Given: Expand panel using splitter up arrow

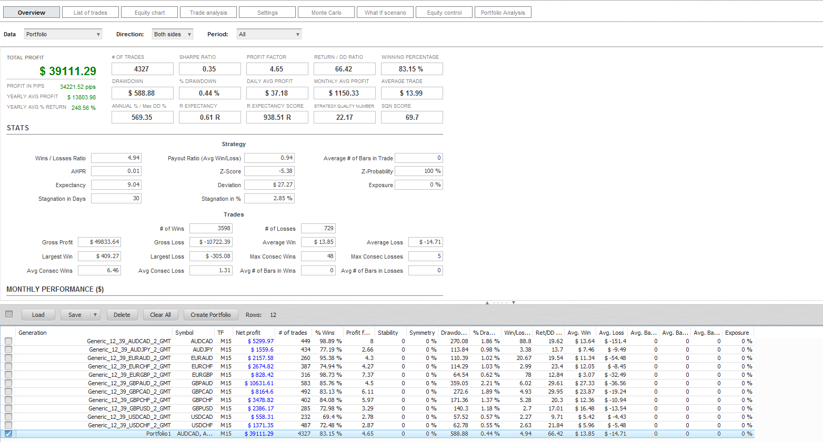Looking at the screenshot, I should click(x=487, y=303).
